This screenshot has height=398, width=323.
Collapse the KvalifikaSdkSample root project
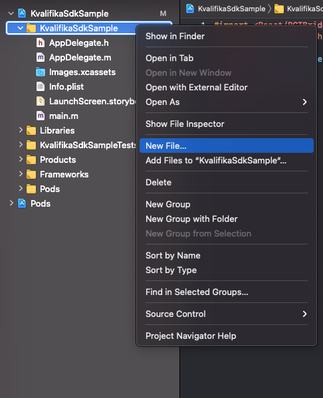point(11,13)
